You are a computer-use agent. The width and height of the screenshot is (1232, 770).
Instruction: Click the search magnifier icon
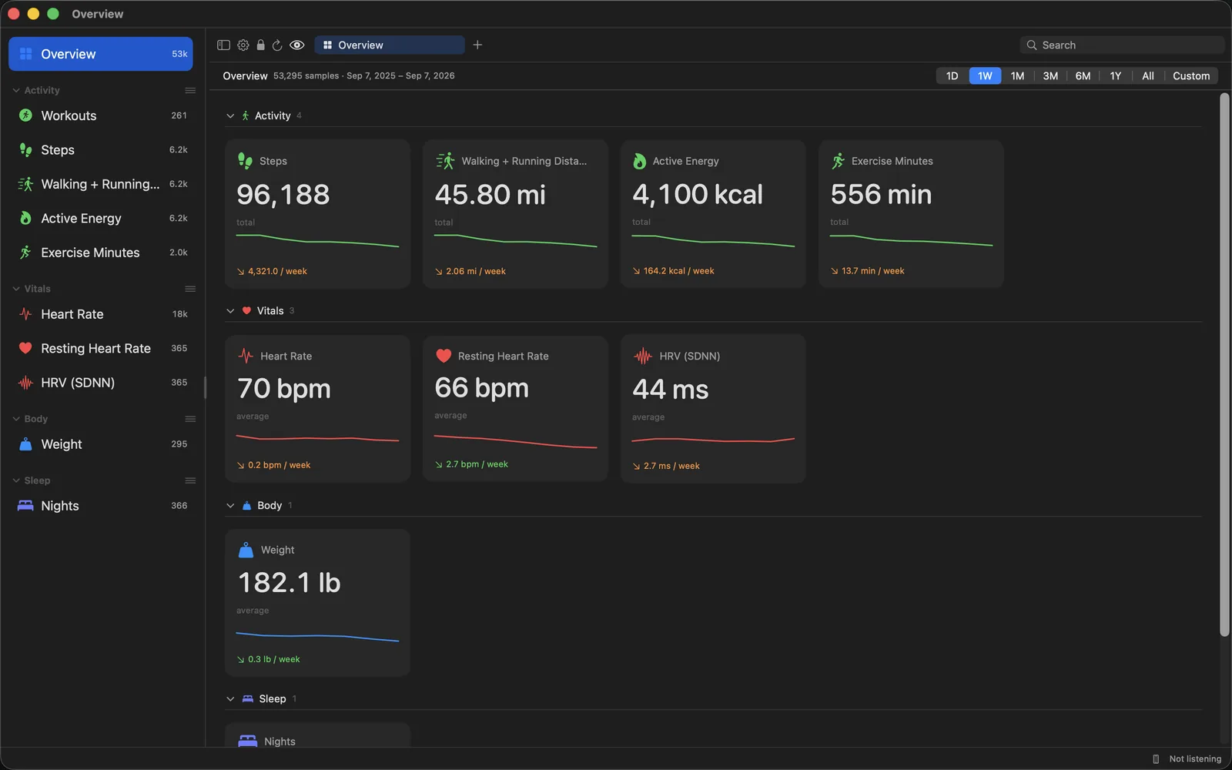tap(1032, 45)
